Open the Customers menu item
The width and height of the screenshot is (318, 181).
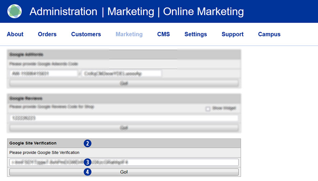pyautogui.click(x=86, y=34)
